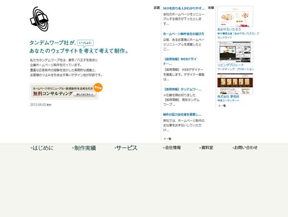Click the brand site description under あめやえいたろう

pyautogui.click(x=238, y=36)
